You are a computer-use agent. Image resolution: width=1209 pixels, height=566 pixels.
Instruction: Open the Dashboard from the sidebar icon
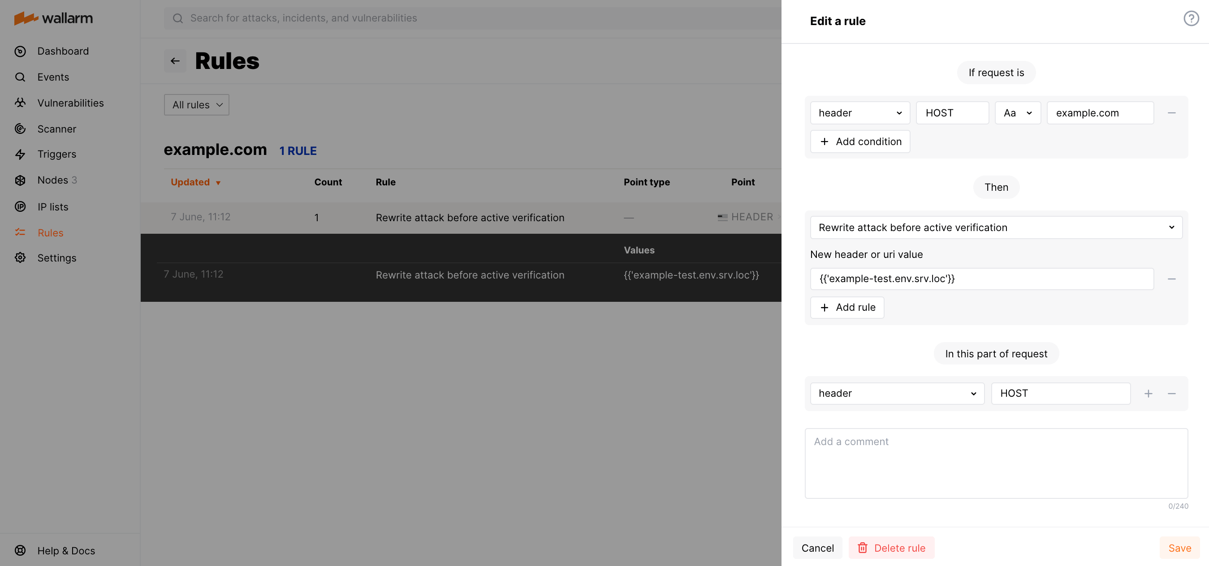click(x=20, y=51)
